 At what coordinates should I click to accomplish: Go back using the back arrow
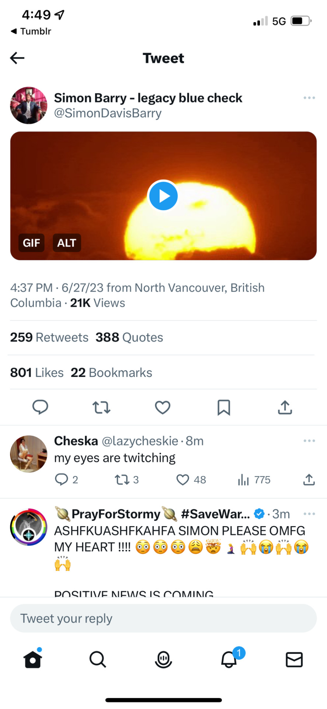(x=17, y=58)
